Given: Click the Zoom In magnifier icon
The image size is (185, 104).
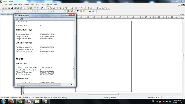Looking at the screenshot, I should coord(60,8).
